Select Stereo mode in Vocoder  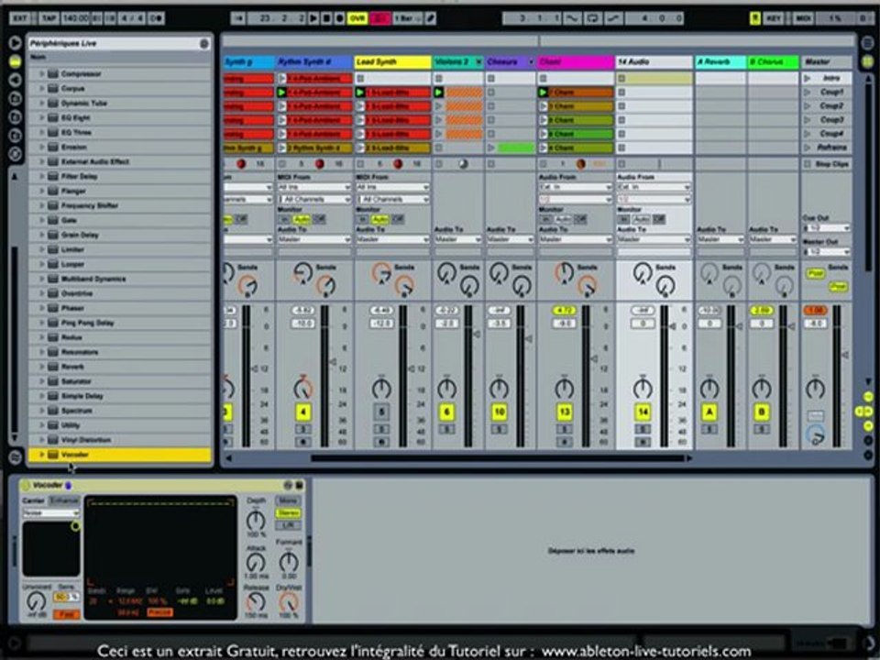[x=288, y=513]
